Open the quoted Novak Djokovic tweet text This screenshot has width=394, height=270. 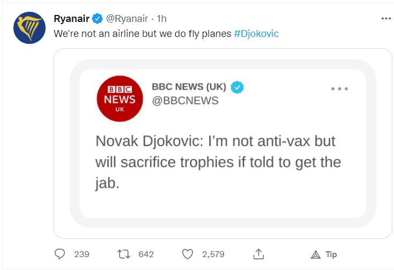(x=218, y=161)
